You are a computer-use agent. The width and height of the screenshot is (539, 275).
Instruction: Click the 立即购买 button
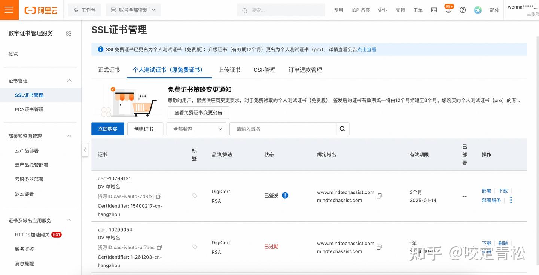108,129
